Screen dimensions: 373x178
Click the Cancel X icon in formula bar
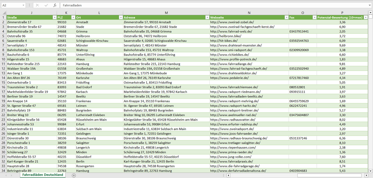pyautogui.click(x=37, y=5)
